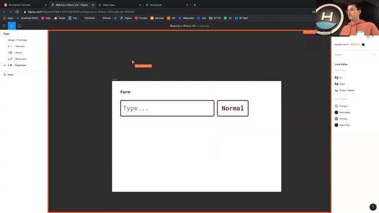Viewport: 379px width, 213px height.
Task: Click the Normal button on canvas
Action: point(233,108)
